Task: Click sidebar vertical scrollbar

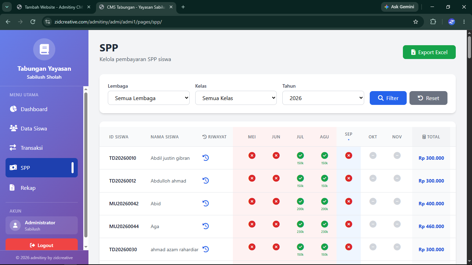Action: coord(86,165)
